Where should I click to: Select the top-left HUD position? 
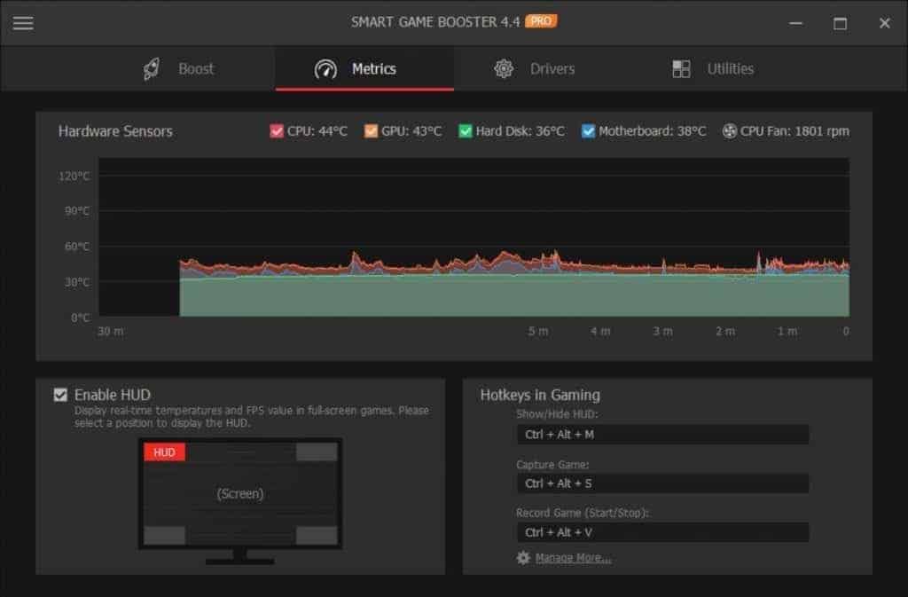(164, 452)
